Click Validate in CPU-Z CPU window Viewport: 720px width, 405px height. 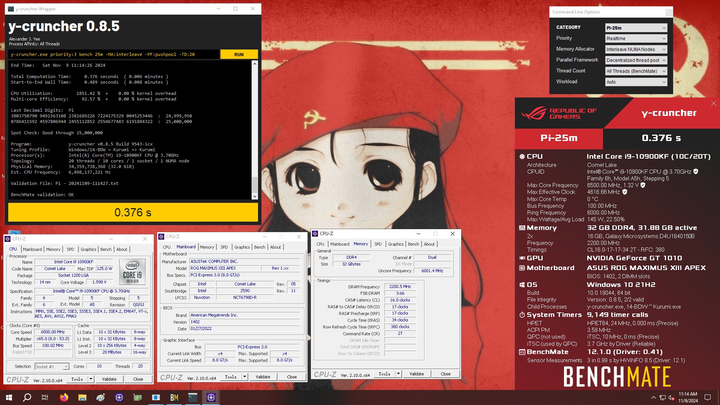pos(109,379)
